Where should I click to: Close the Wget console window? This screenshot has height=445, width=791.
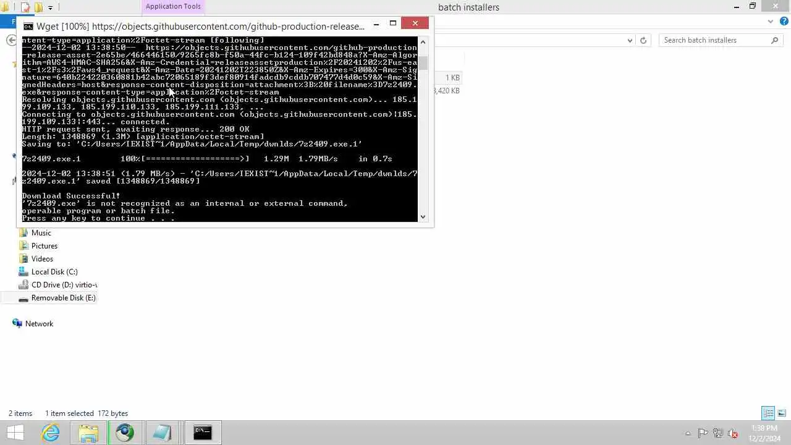click(x=415, y=23)
